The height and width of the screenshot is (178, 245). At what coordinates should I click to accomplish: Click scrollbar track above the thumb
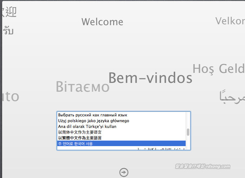point(188,120)
